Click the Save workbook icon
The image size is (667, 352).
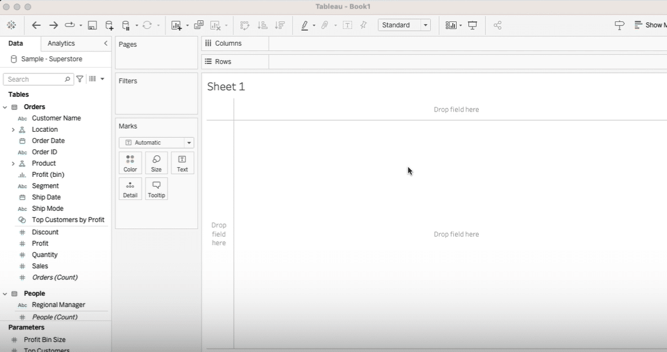point(92,25)
